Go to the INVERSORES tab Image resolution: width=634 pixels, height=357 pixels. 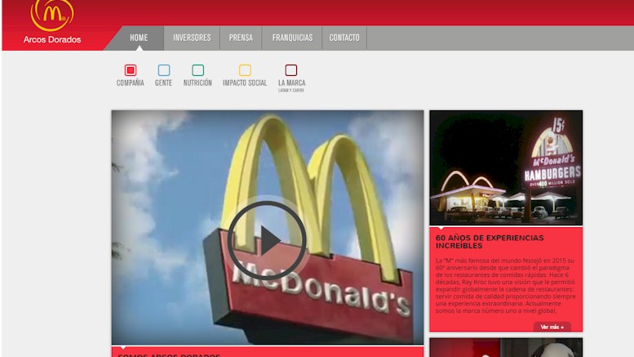point(192,38)
